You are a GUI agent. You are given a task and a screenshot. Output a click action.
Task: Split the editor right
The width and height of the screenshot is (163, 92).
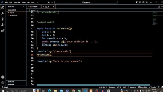click(x=159, y=7)
